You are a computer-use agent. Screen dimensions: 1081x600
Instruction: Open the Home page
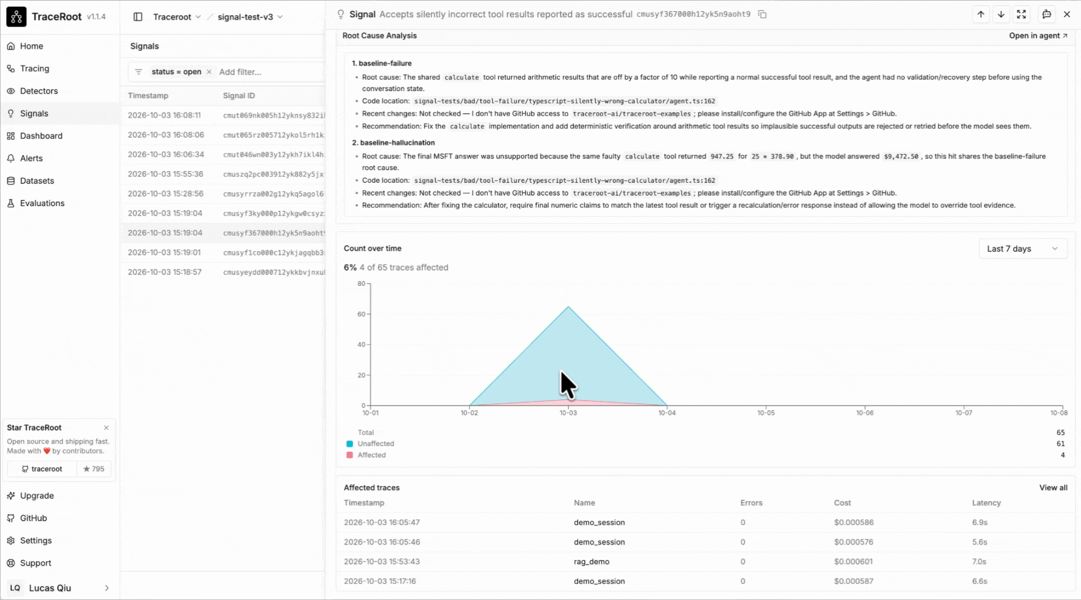coord(60,46)
